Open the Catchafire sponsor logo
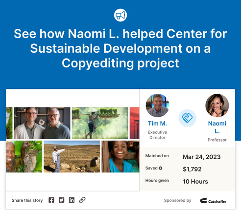The width and height of the screenshot is (241, 210). click(213, 201)
